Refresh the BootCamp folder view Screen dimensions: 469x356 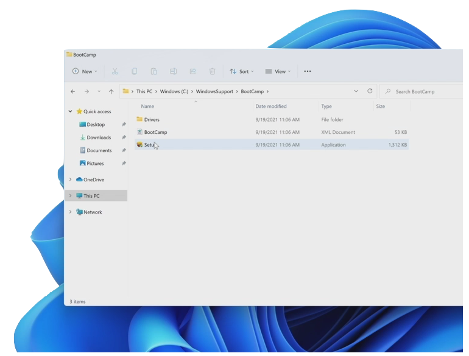point(370,91)
